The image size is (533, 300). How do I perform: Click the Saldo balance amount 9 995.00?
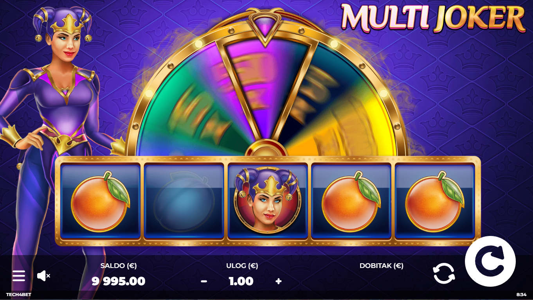pyautogui.click(x=119, y=281)
